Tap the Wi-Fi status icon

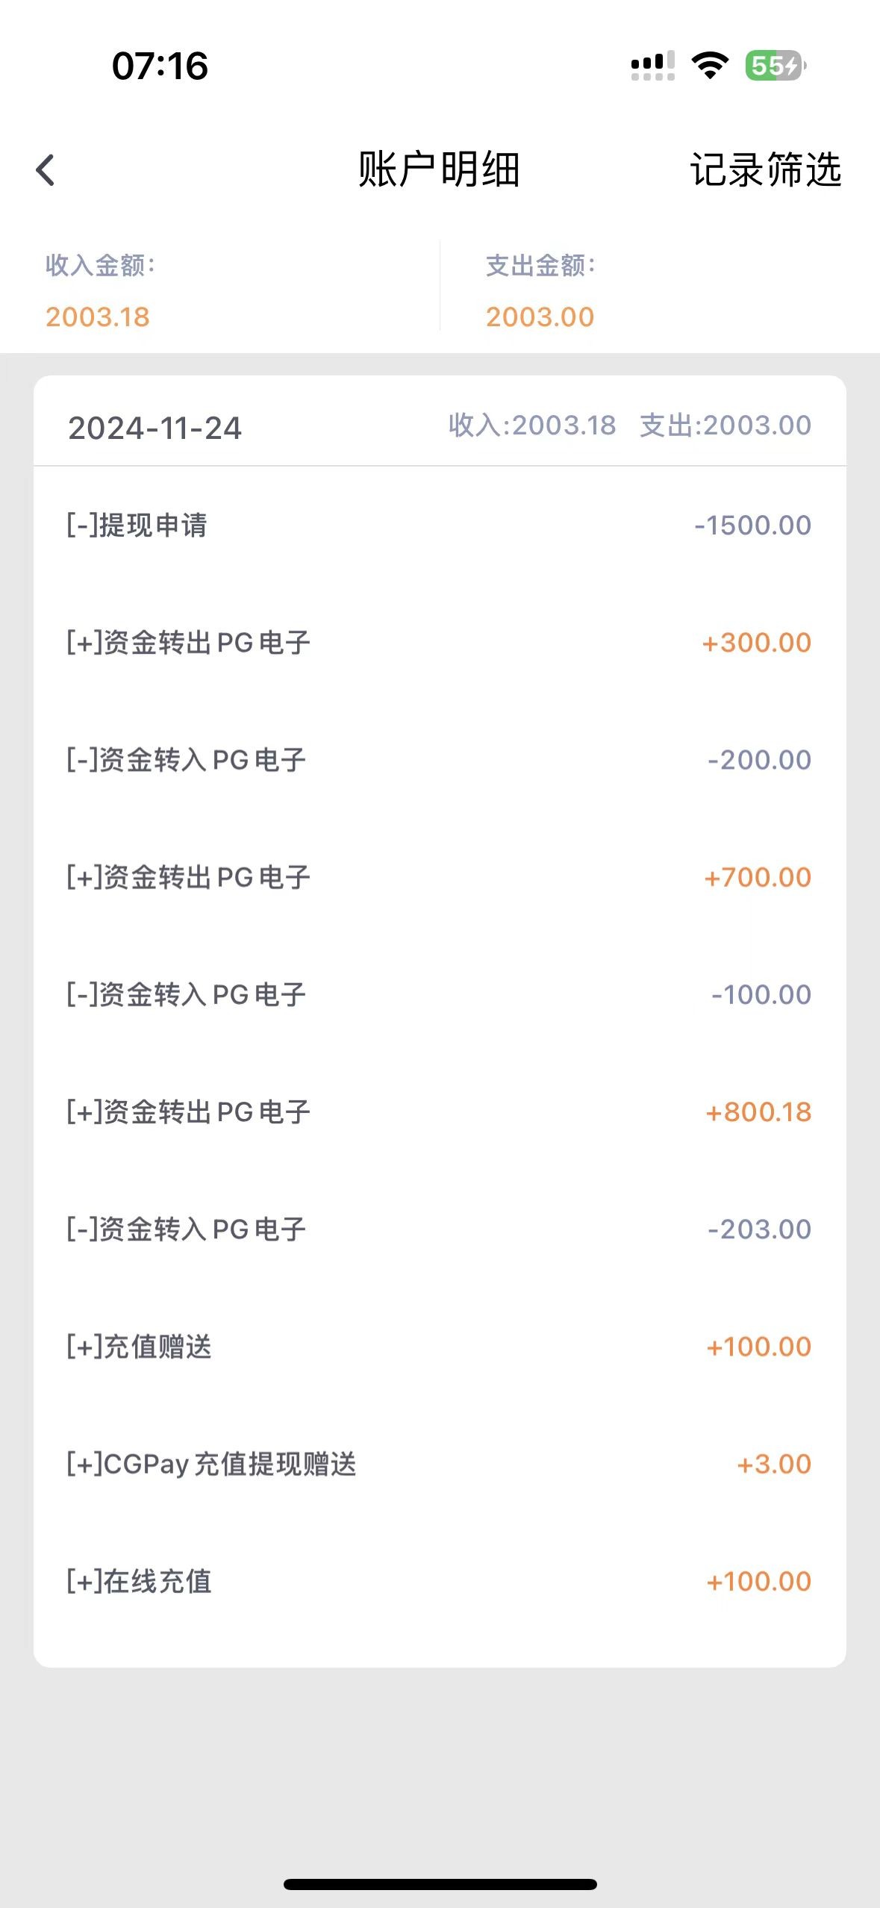[710, 66]
